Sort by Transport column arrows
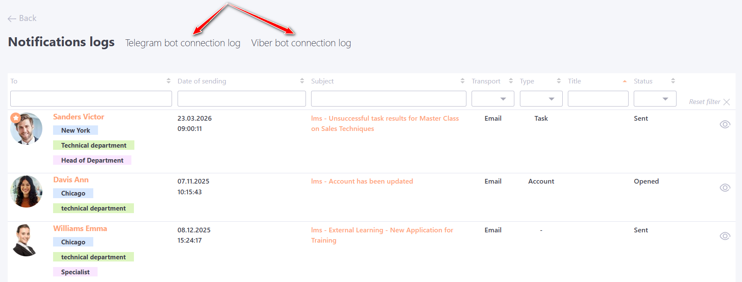Screen dimensions: 742x282 point(510,81)
